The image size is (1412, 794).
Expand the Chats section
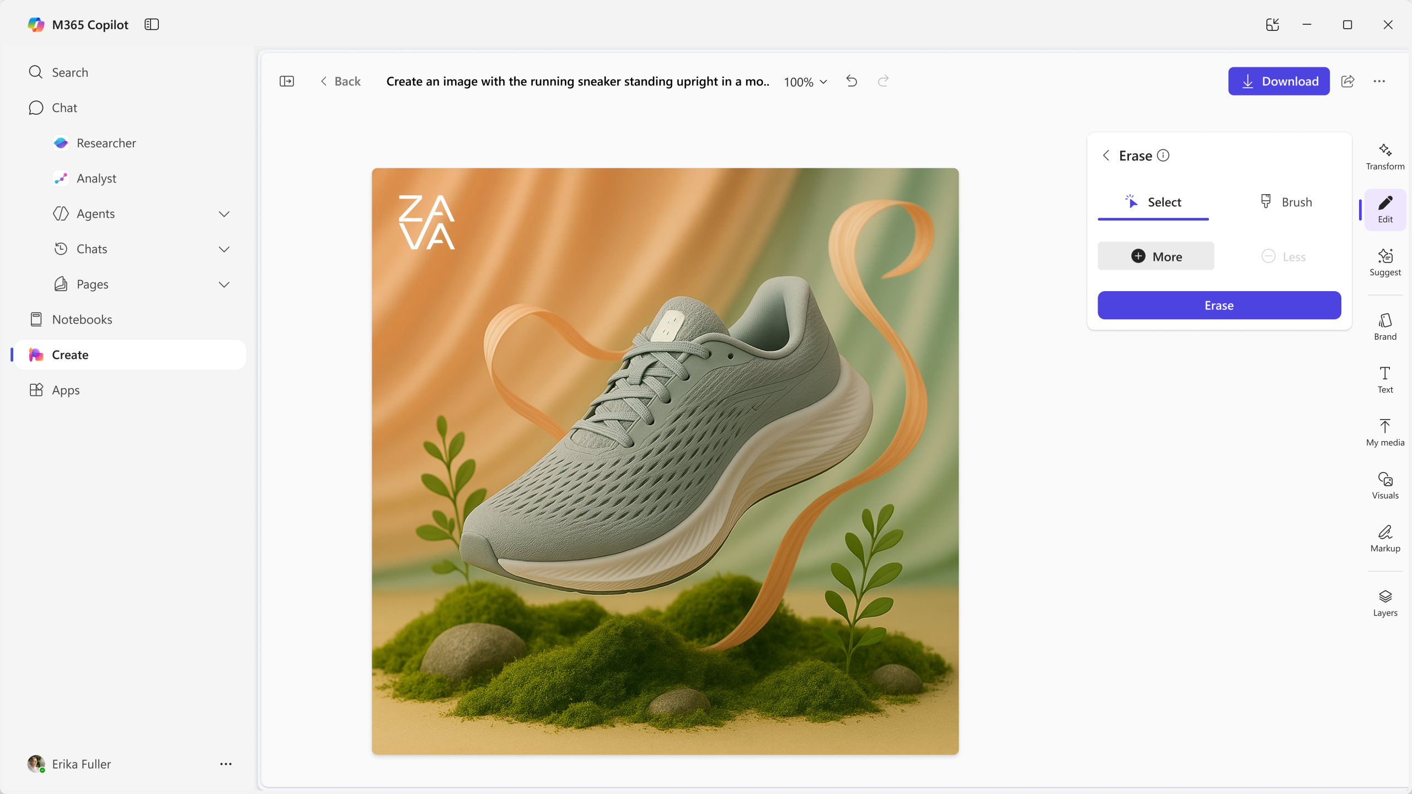(224, 249)
